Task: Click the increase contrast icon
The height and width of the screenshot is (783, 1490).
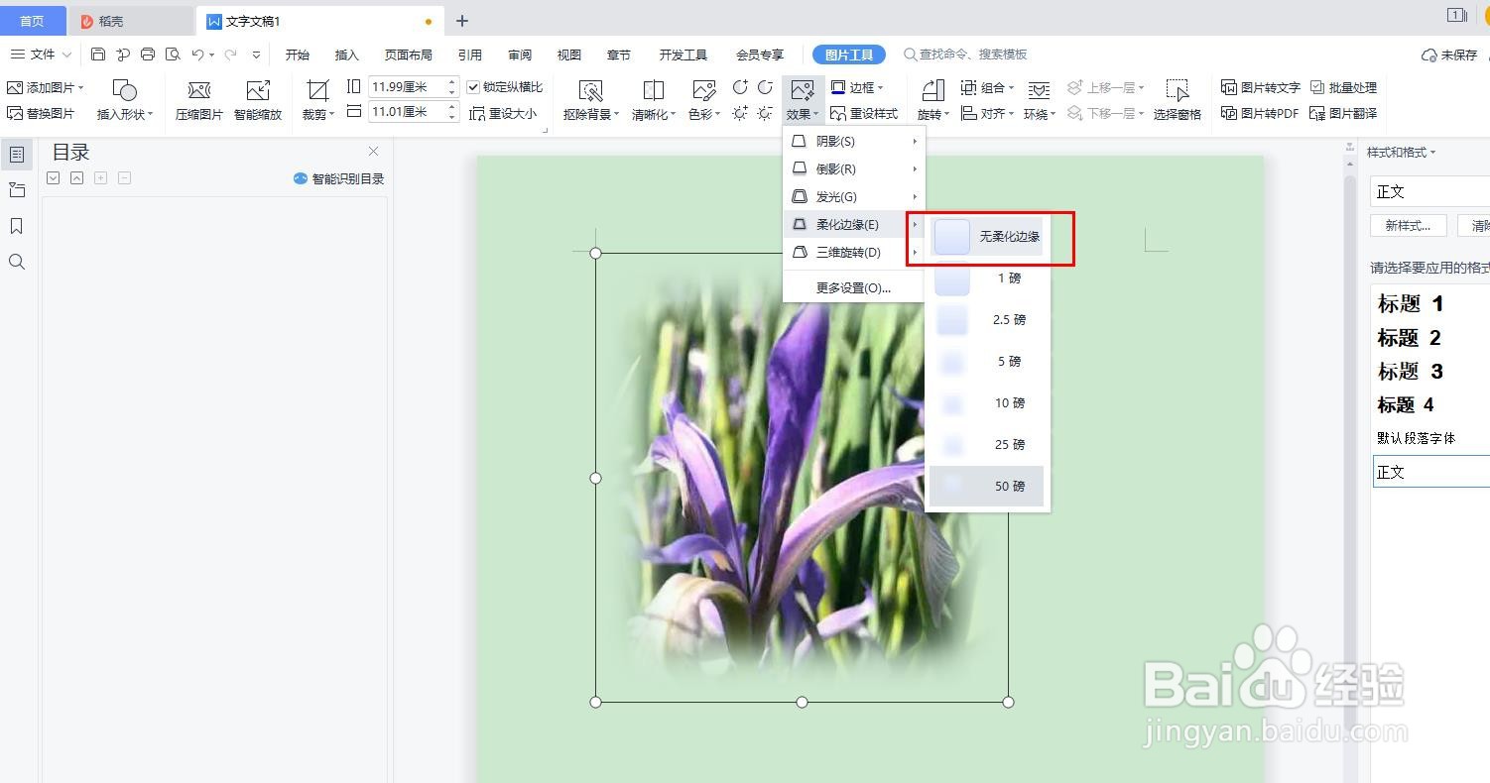Action: [740, 87]
